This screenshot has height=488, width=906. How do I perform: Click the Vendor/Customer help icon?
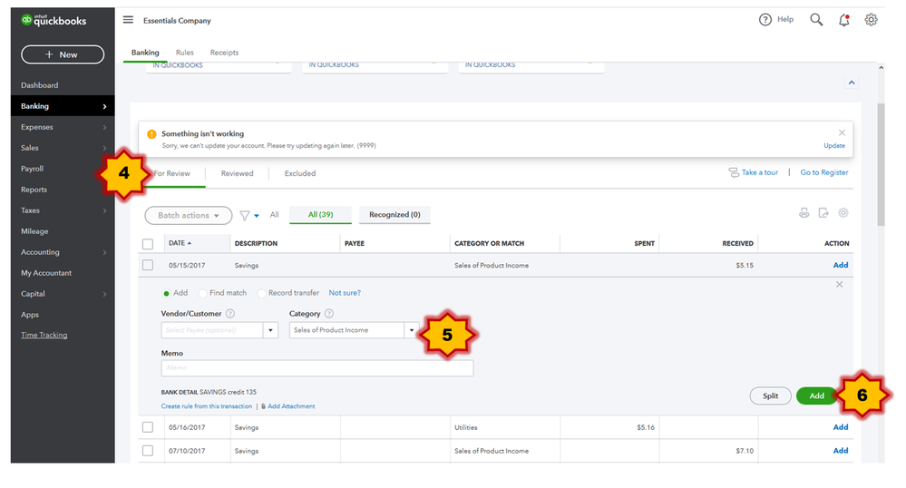[x=230, y=313]
